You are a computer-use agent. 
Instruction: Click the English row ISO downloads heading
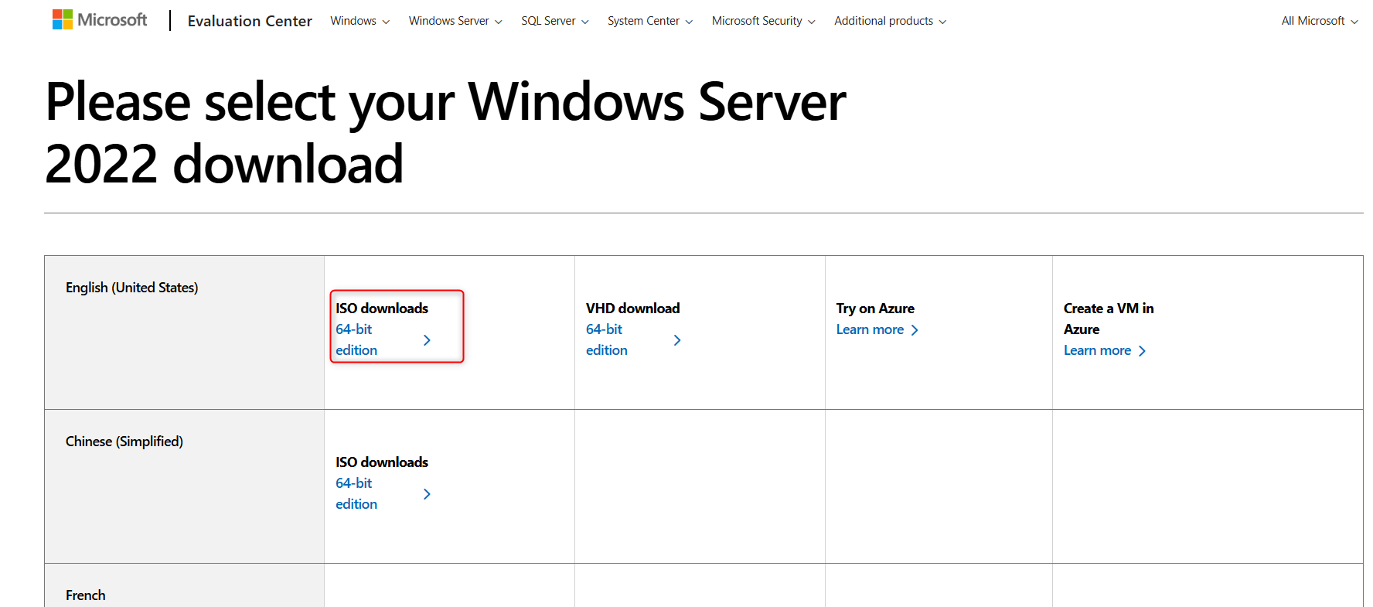[382, 309]
